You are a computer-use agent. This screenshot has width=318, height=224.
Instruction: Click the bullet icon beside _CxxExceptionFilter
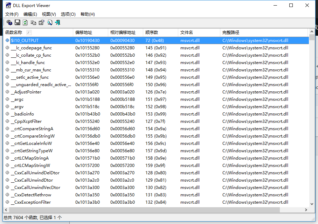pyautogui.click(x=7, y=202)
